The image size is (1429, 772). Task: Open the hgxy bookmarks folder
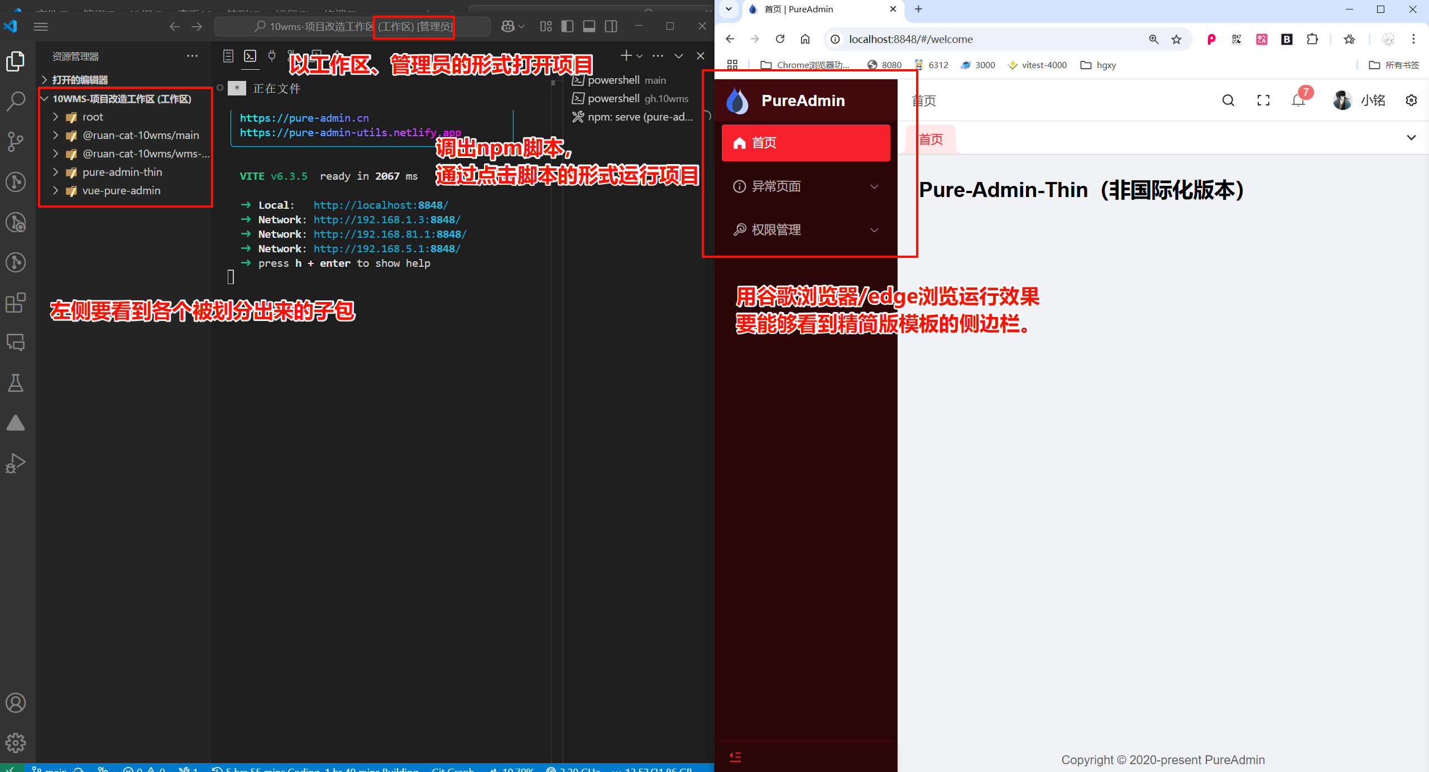click(1098, 65)
